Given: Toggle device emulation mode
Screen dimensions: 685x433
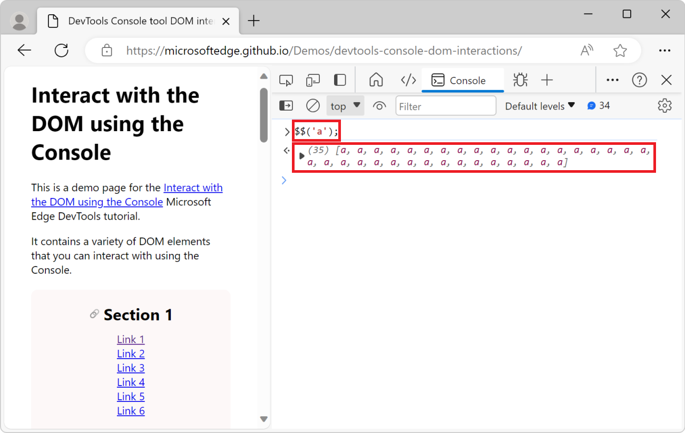Looking at the screenshot, I should coord(312,80).
